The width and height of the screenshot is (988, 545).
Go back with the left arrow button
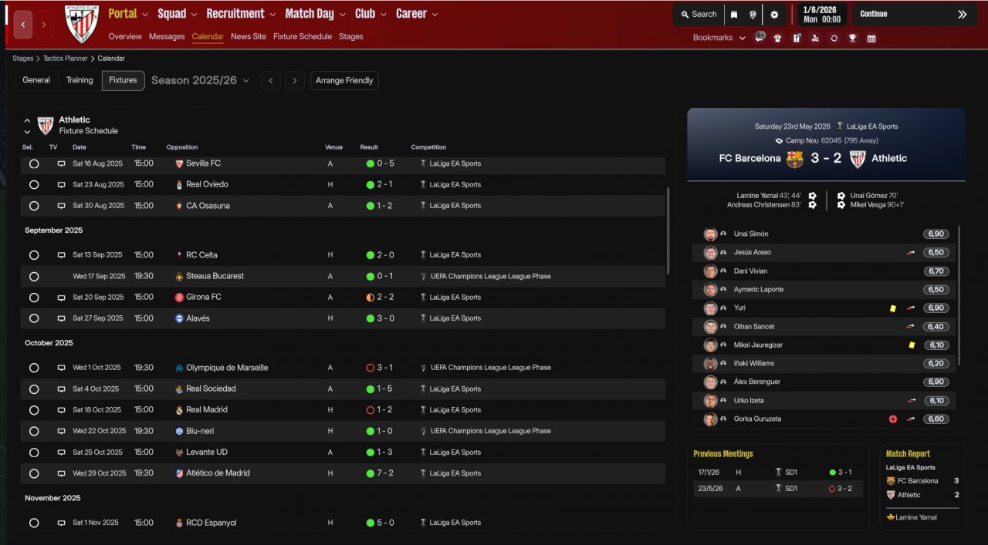pos(23,25)
